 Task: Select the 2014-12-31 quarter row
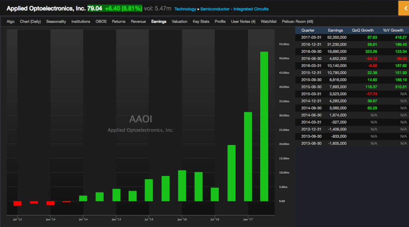pos(352,101)
